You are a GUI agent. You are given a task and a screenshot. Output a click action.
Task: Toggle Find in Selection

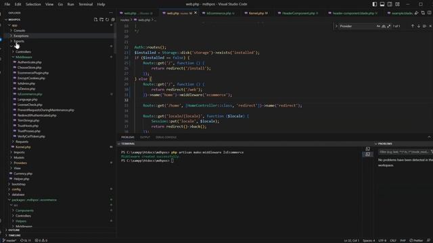[424, 26]
